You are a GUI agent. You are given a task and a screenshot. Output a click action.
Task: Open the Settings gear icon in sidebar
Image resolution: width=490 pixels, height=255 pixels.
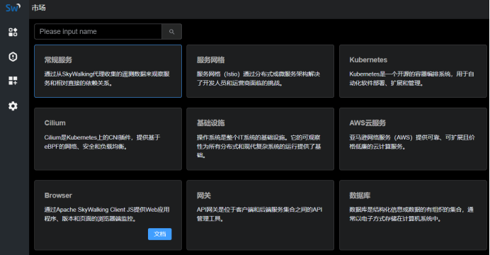(13, 106)
